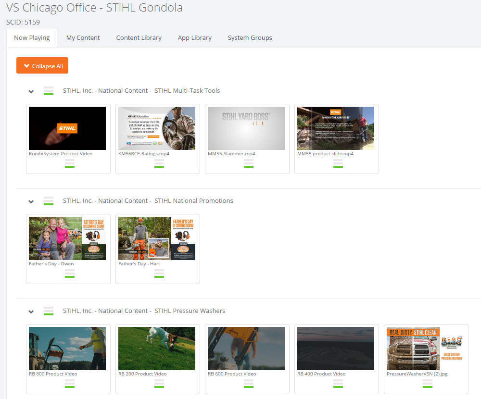Open the KM56RCE-Ratings.mp4 thumbnail
This screenshot has width=481, height=399.
(157, 128)
